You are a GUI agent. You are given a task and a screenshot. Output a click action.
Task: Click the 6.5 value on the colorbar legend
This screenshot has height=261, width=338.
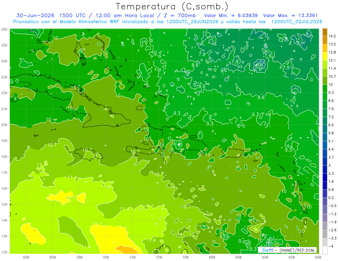tap(331, 125)
